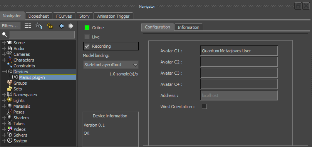Screen dimensions: 312x147
Task: Toggle the green Online indicator
Action: tap(87, 28)
